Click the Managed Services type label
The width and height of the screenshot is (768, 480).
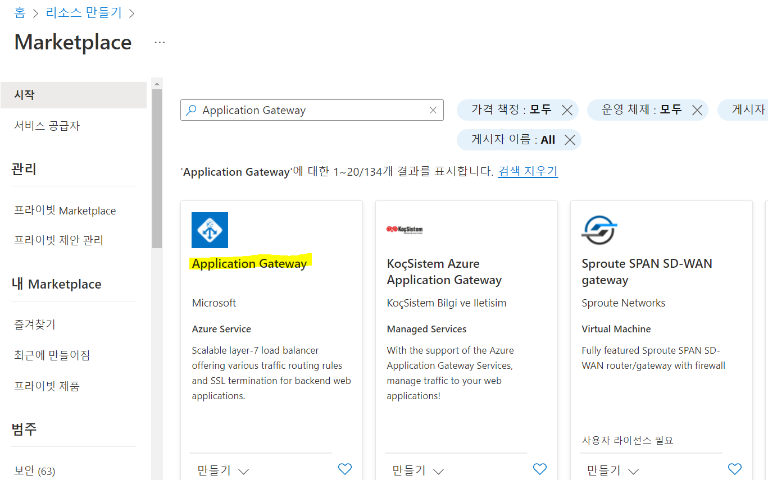tap(426, 329)
